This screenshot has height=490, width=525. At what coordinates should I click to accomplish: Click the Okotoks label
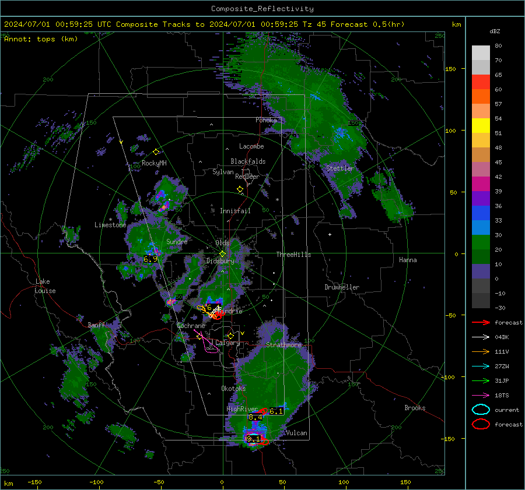pos(233,389)
